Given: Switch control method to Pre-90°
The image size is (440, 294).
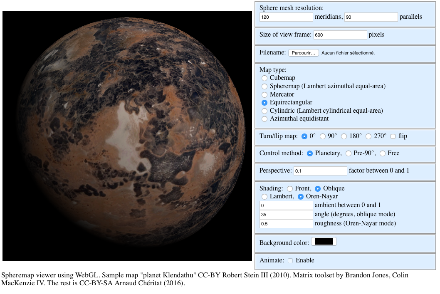Looking at the screenshot, I should [x=349, y=153].
